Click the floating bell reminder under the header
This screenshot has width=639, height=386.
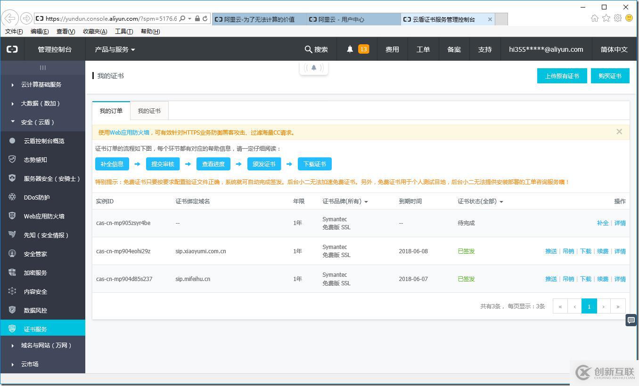pyautogui.click(x=314, y=68)
